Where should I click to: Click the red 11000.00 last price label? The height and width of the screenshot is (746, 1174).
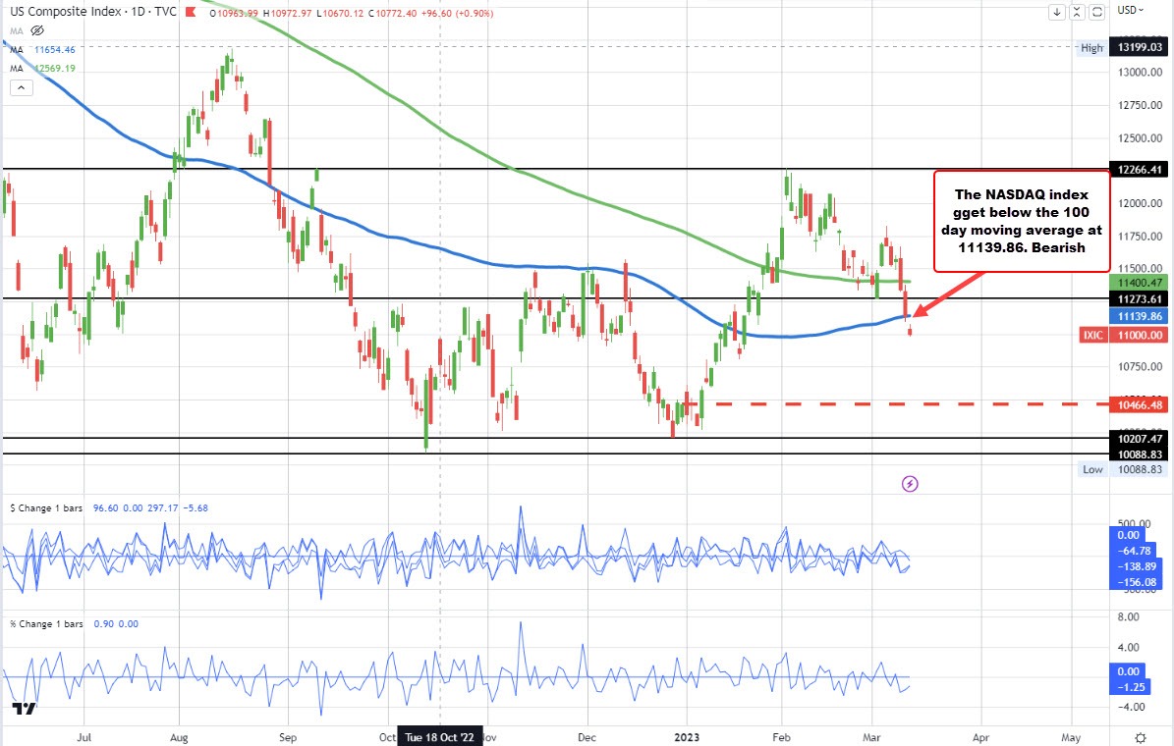pos(1138,336)
